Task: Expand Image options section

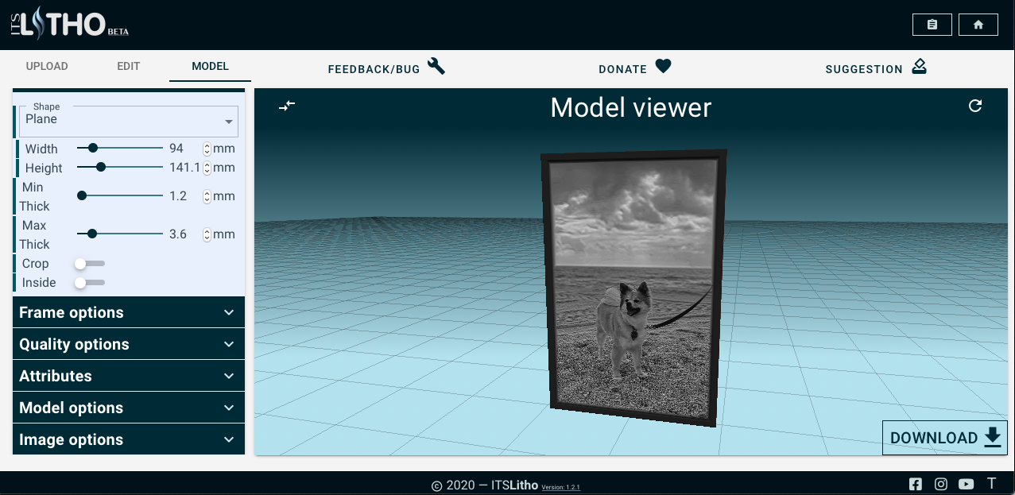Action: (x=129, y=439)
